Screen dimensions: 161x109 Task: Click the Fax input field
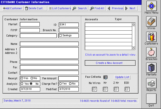tap(49, 67)
